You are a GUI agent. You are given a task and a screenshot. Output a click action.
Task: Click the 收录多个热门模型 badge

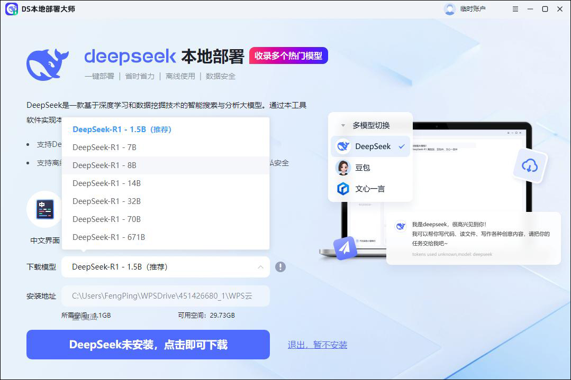tap(288, 55)
